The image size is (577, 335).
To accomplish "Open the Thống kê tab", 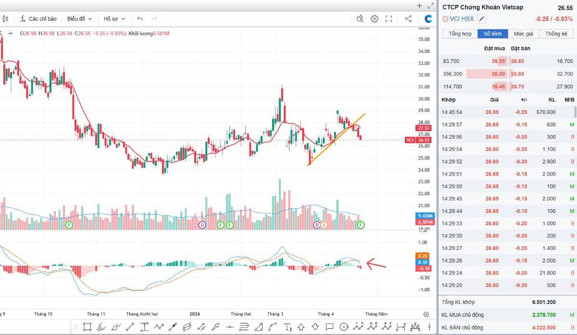I will click(556, 34).
